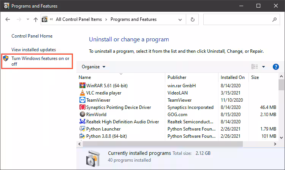Click the TeamViewer icon in list

pyautogui.click(x=82, y=100)
